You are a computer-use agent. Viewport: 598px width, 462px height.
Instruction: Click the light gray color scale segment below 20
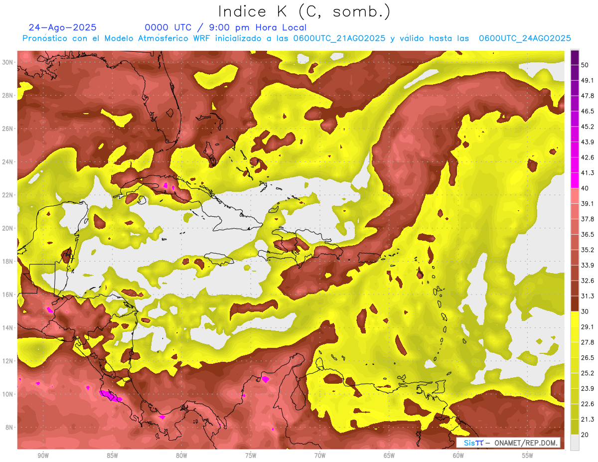click(x=575, y=443)
